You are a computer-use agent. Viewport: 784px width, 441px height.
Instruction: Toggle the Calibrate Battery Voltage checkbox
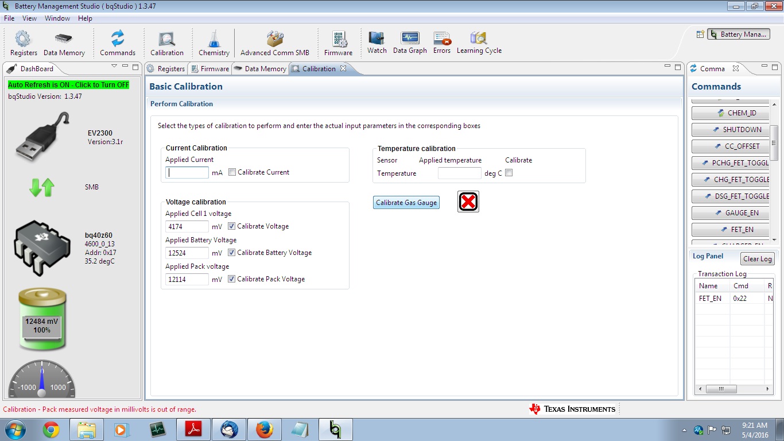click(232, 253)
